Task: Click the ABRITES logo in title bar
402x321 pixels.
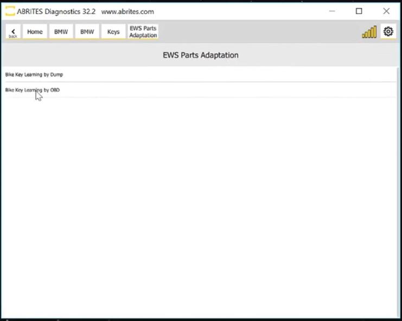Action: point(10,11)
